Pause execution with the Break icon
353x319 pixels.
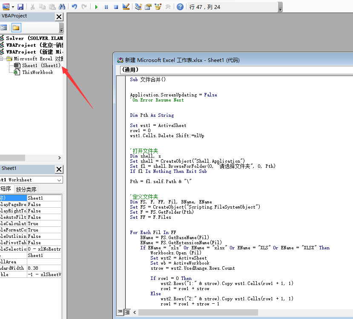coord(106,7)
